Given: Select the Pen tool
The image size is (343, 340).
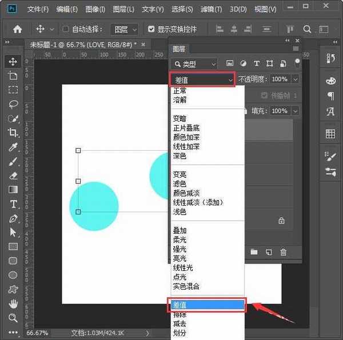Looking at the screenshot, I should click(x=13, y=218).
